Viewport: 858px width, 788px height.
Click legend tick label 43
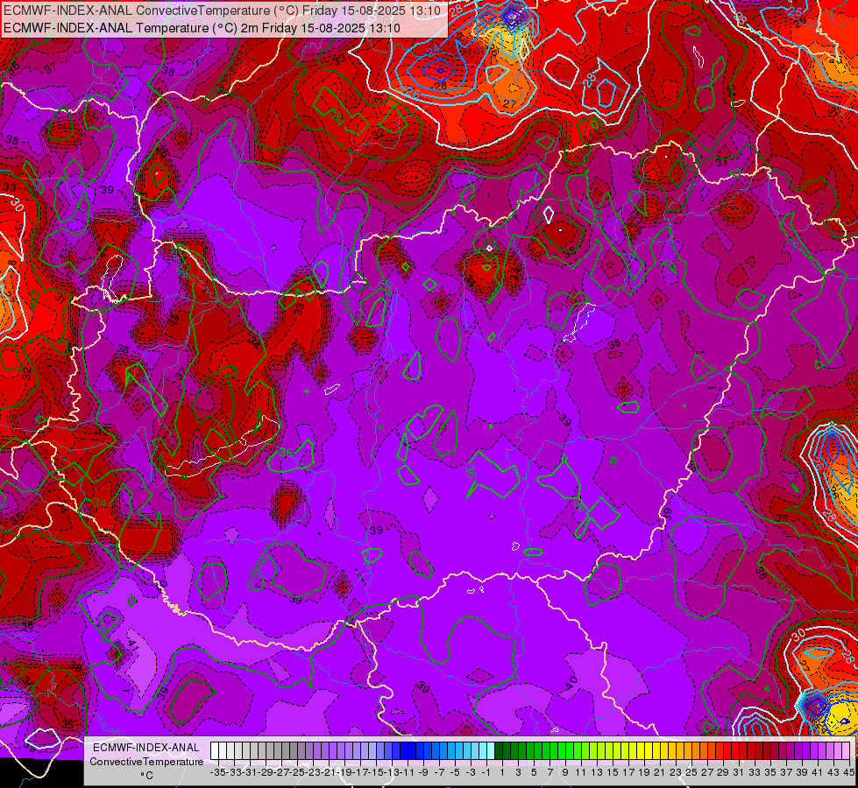[x=834, y=772]
